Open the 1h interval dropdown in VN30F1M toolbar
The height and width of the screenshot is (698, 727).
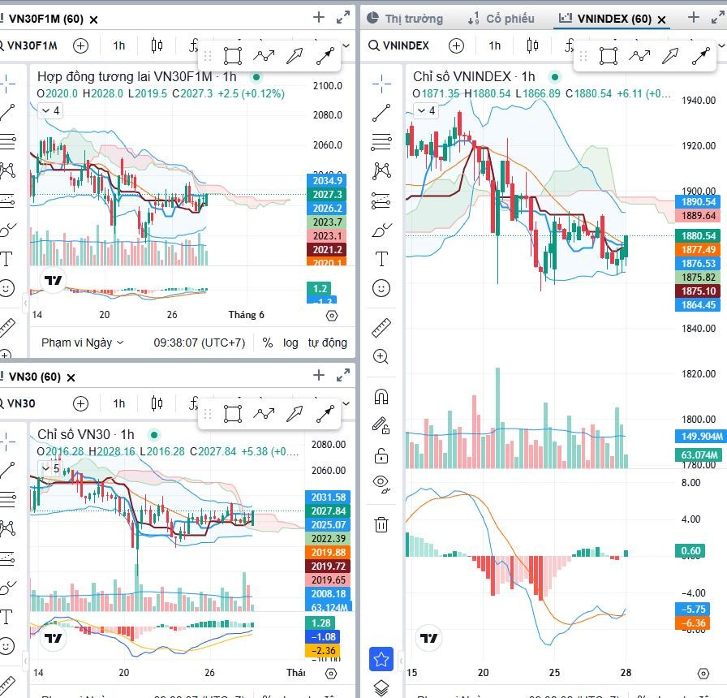coord(119,45)
